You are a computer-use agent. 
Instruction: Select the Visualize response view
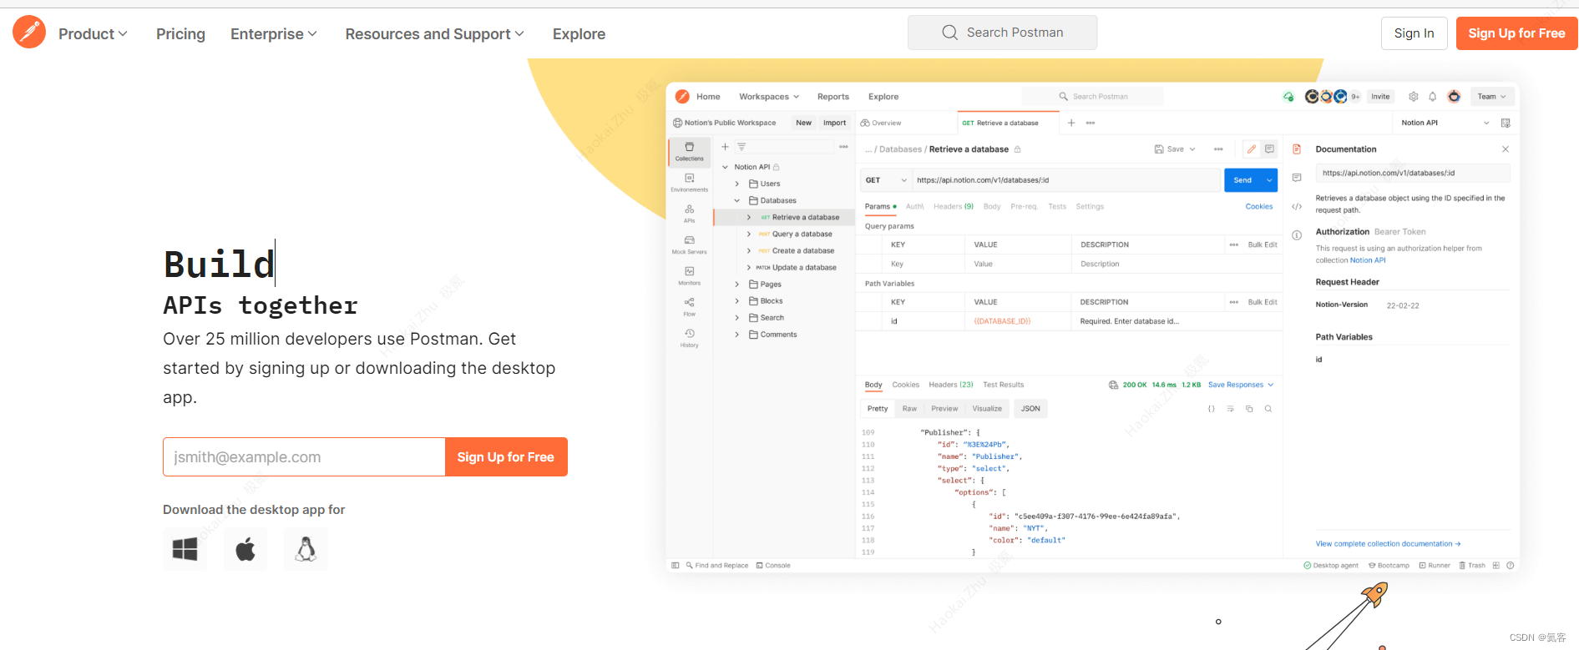pyautogui.click(x=987, y=409)
